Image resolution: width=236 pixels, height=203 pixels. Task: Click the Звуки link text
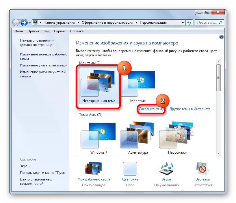point(166,179)
